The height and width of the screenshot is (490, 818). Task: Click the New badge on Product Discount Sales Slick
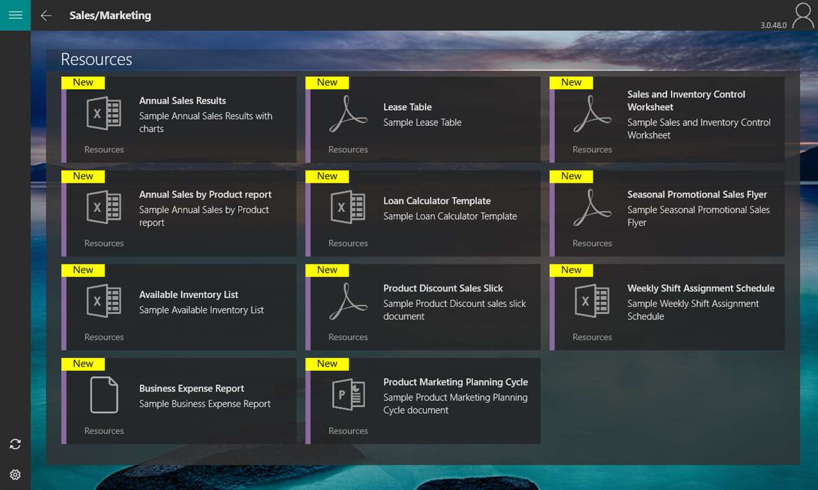pyautogui.click(x=327, y=270)
